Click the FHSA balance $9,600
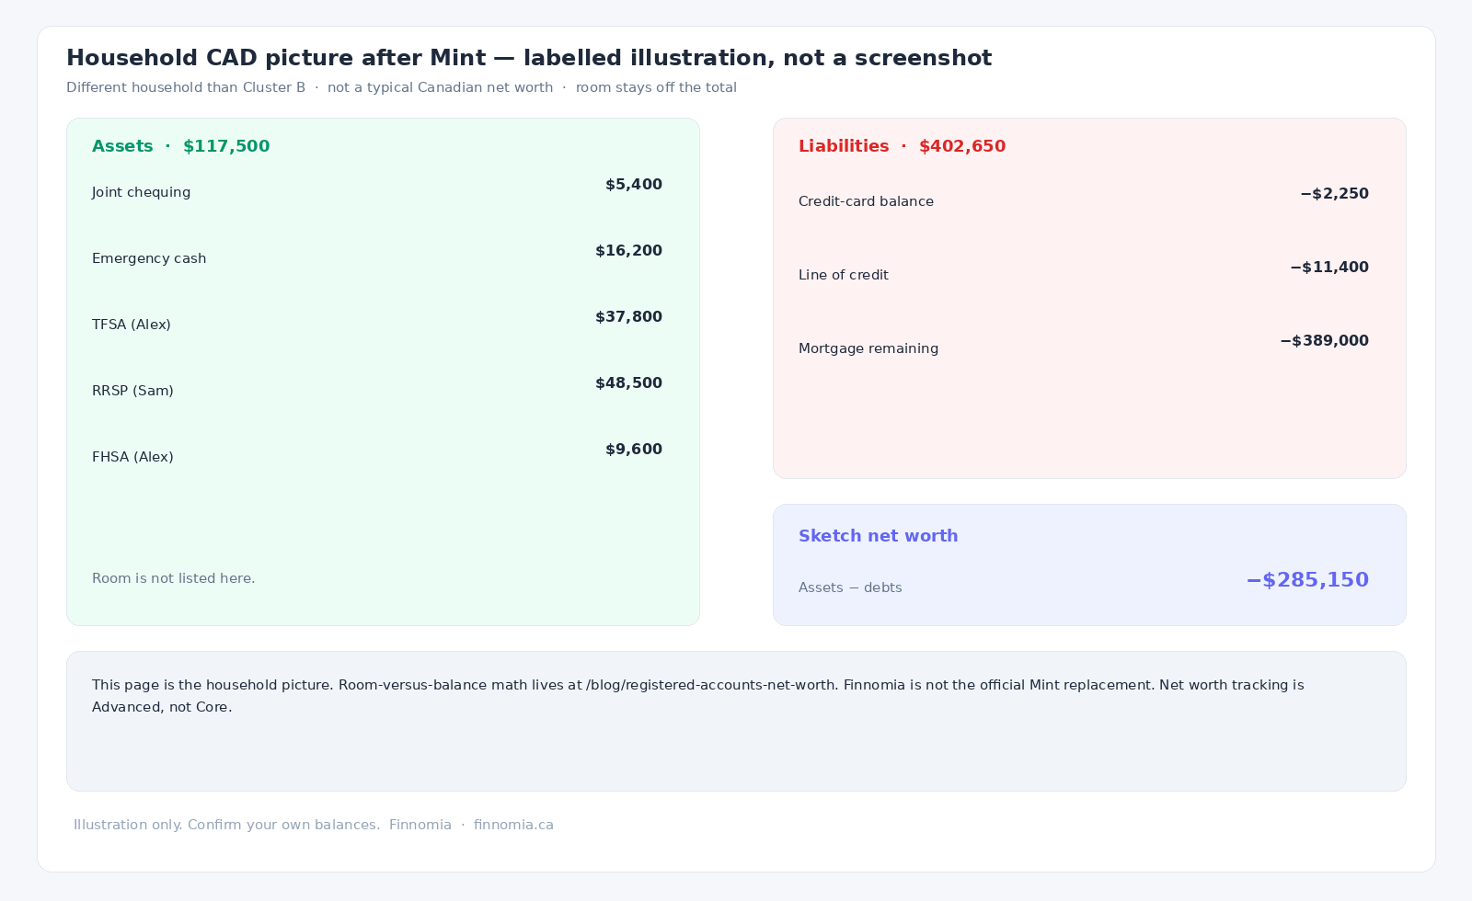The width and height of the screenshot is (1472, 901). [x=634, y=450]
